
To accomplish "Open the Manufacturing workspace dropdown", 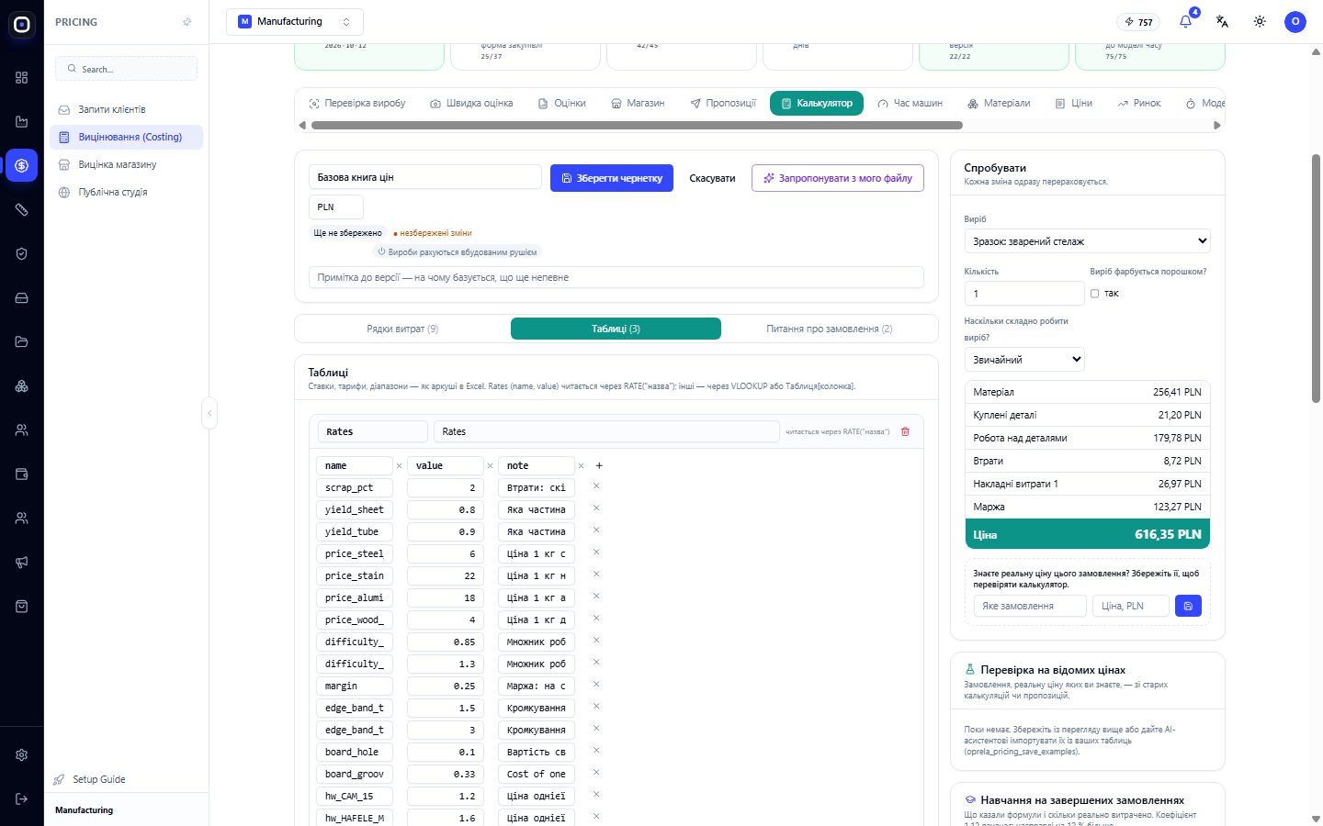I will [x=295, y=21].
